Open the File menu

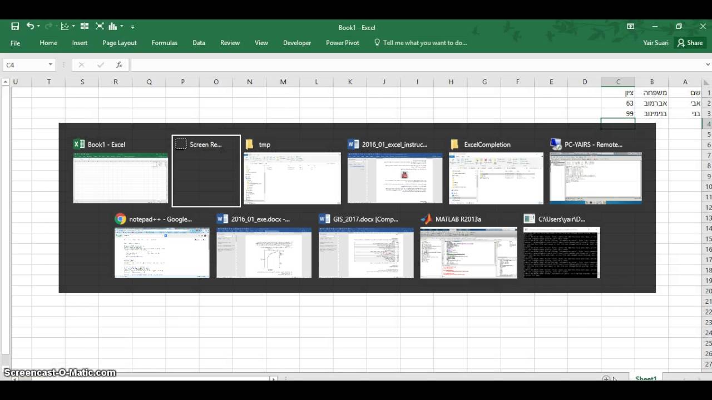tap(15, 43)
